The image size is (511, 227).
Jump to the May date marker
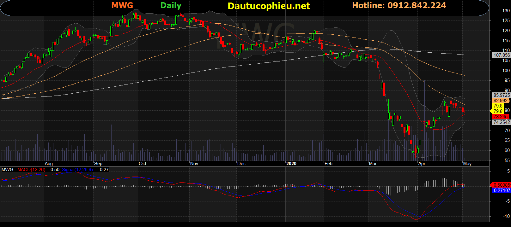467,164
